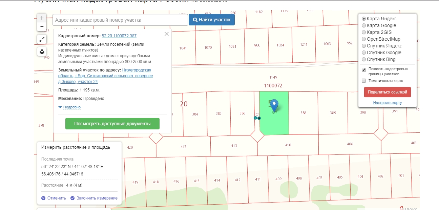Toggle fullscreen map with the arrows icon
Viewport: 439px width, 210px height.
coord(42,39)
